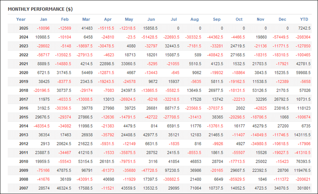
Task: Click 2024 June value -51428.5
Action: pos(149,37)
